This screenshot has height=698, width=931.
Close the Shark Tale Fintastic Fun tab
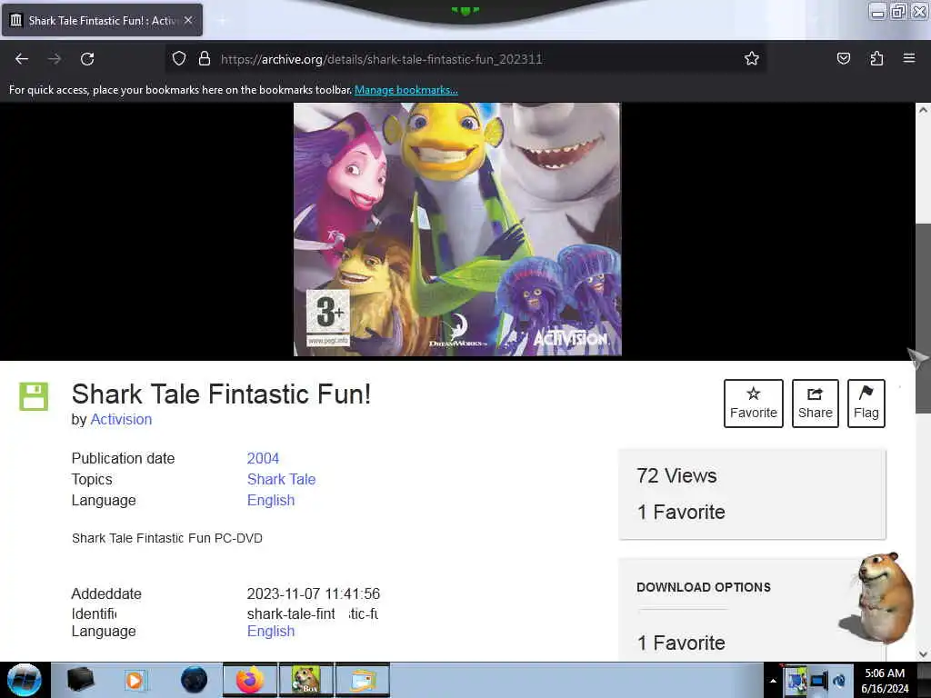[188, 20]
